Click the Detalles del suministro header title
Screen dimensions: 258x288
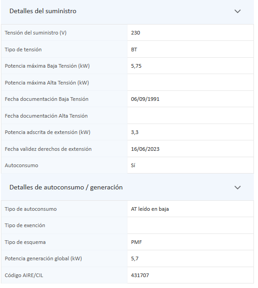tap(43, 11)
